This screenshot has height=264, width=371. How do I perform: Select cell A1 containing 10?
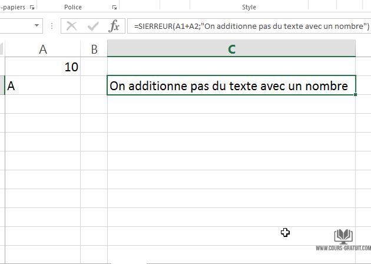(42, 67)
